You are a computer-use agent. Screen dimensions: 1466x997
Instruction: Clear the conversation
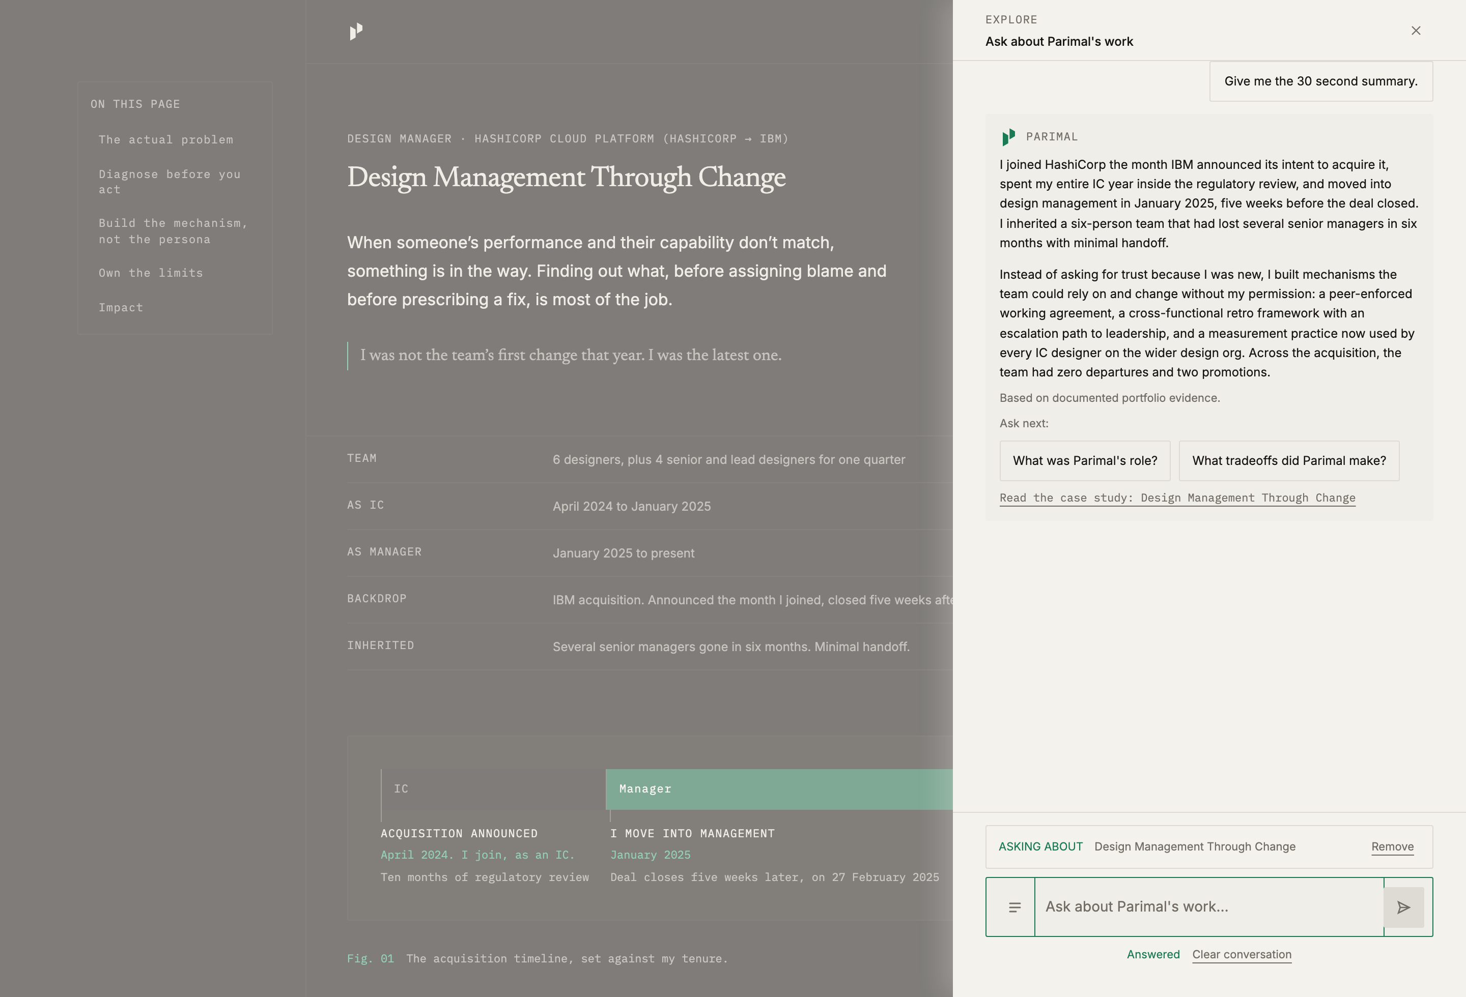point(1242,954)
